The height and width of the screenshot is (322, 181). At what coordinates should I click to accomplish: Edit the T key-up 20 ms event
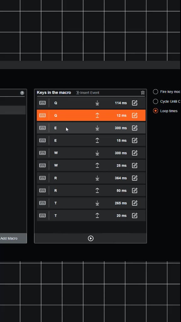[x=134, y=215]
